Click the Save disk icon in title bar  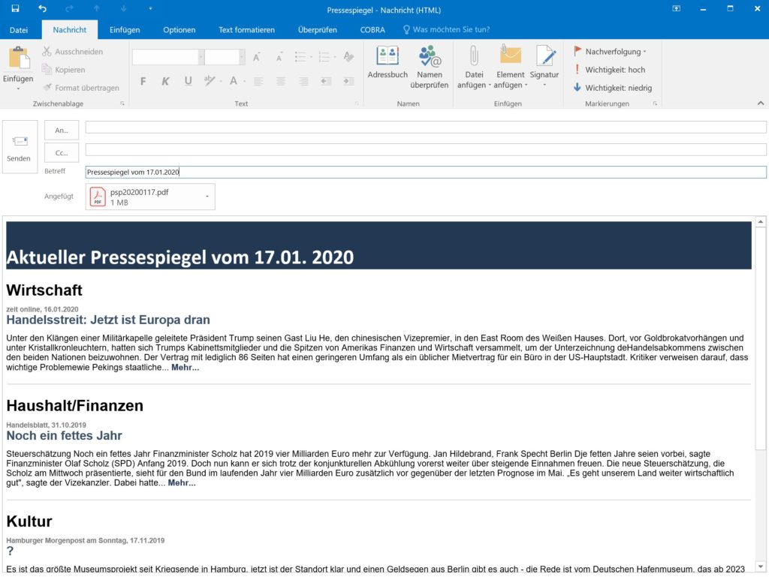[x=15, y=9]
